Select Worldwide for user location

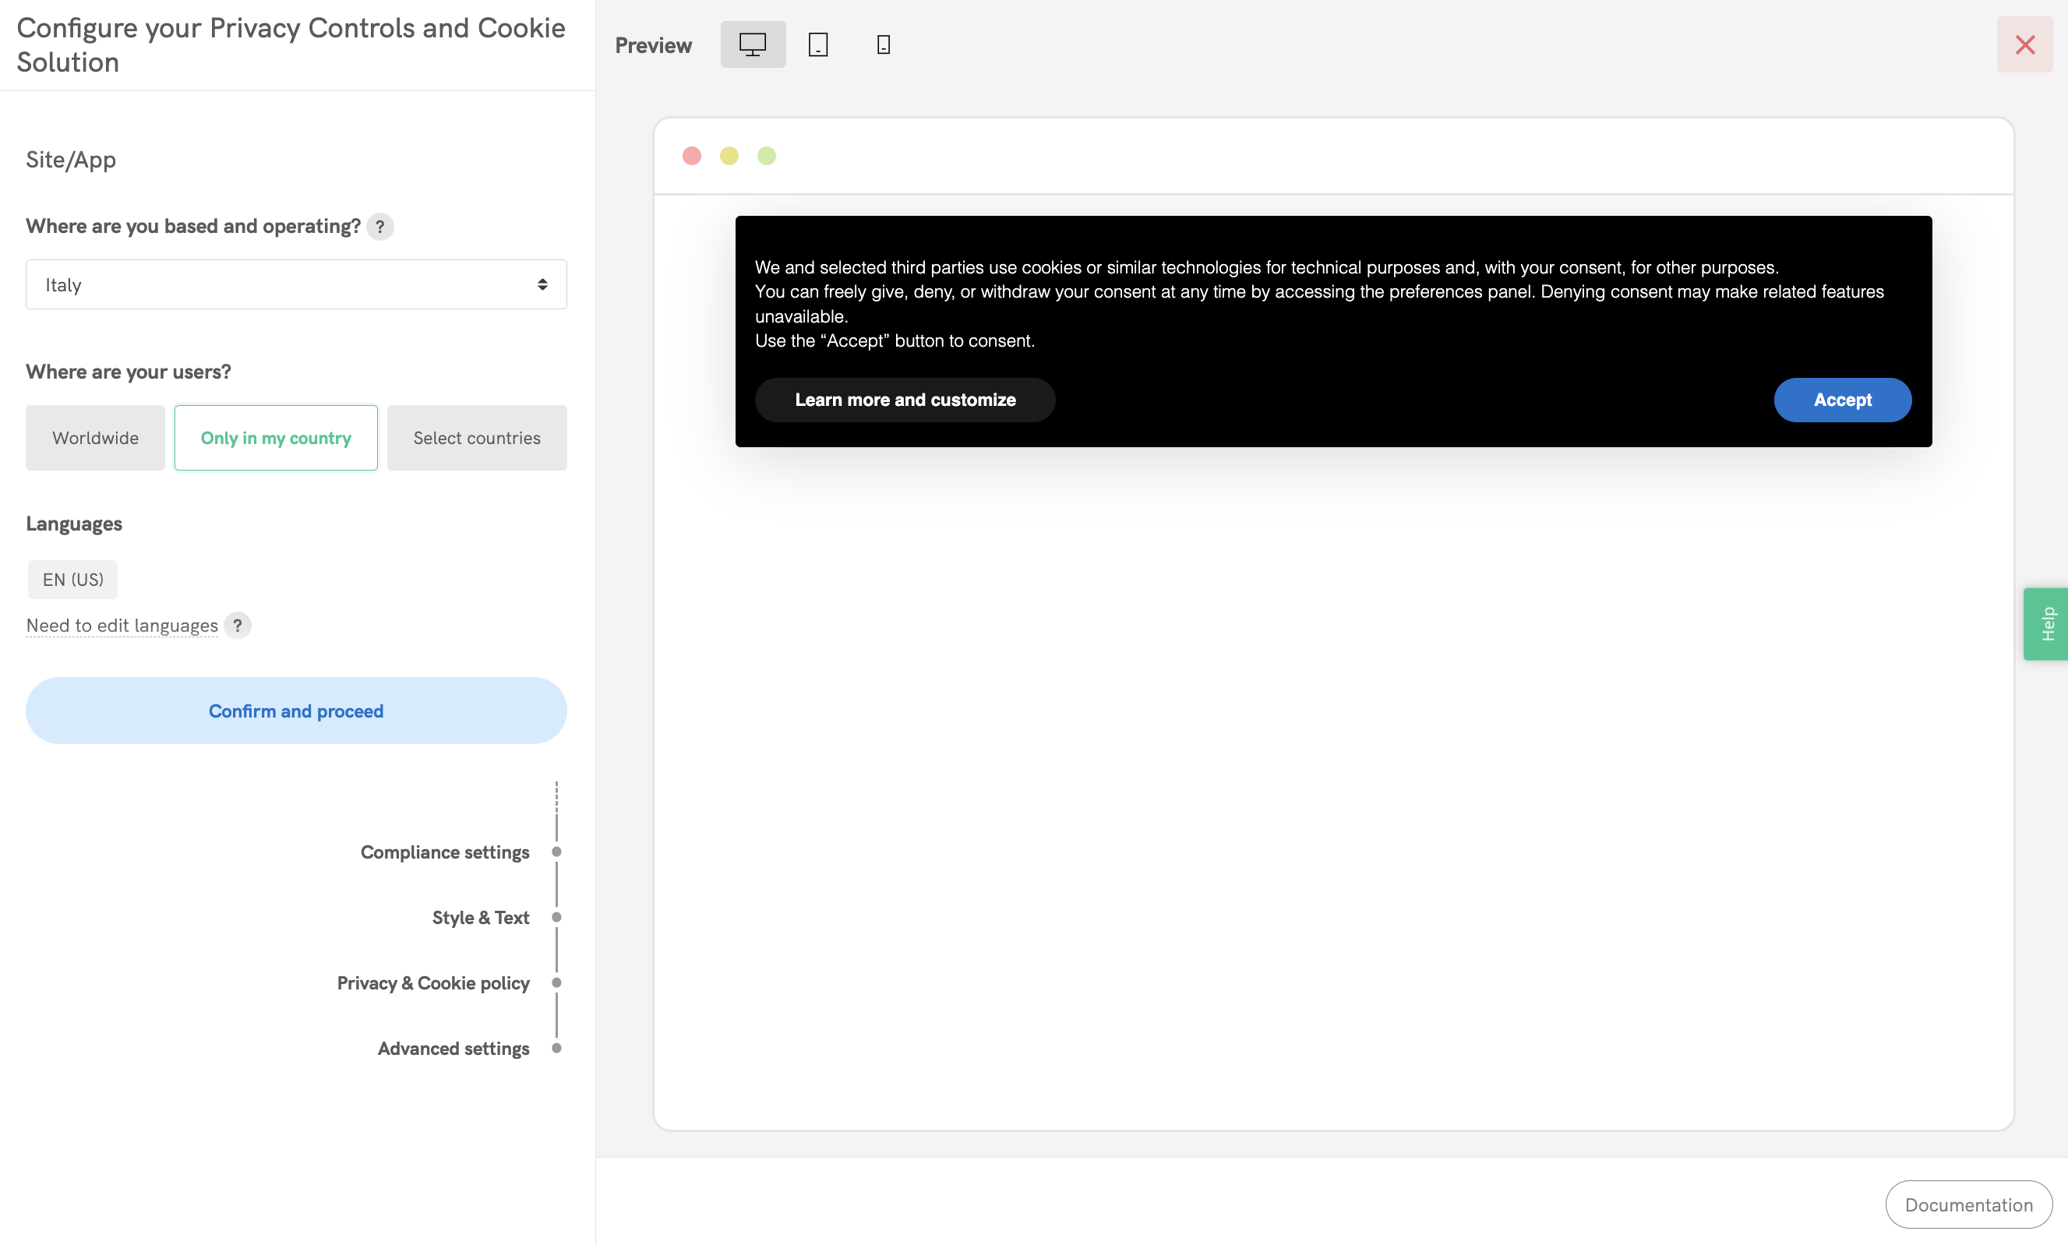pos(95,437)
